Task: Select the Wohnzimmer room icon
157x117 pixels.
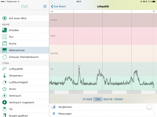Action: [x=5, y=50]
